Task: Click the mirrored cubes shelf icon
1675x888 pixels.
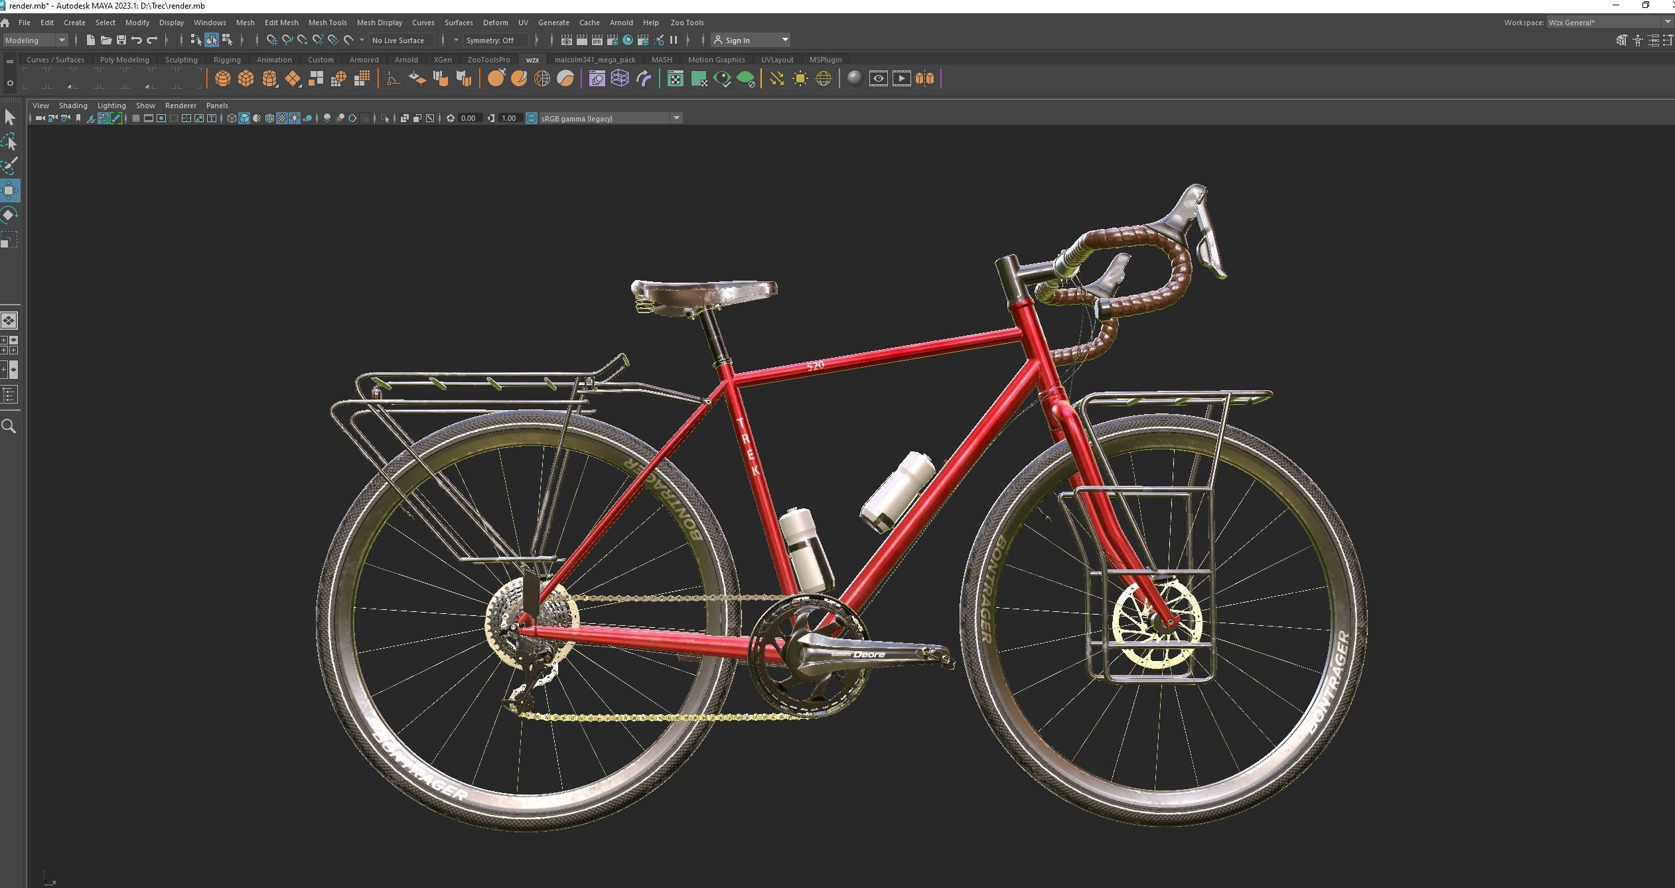Action: 924,79
